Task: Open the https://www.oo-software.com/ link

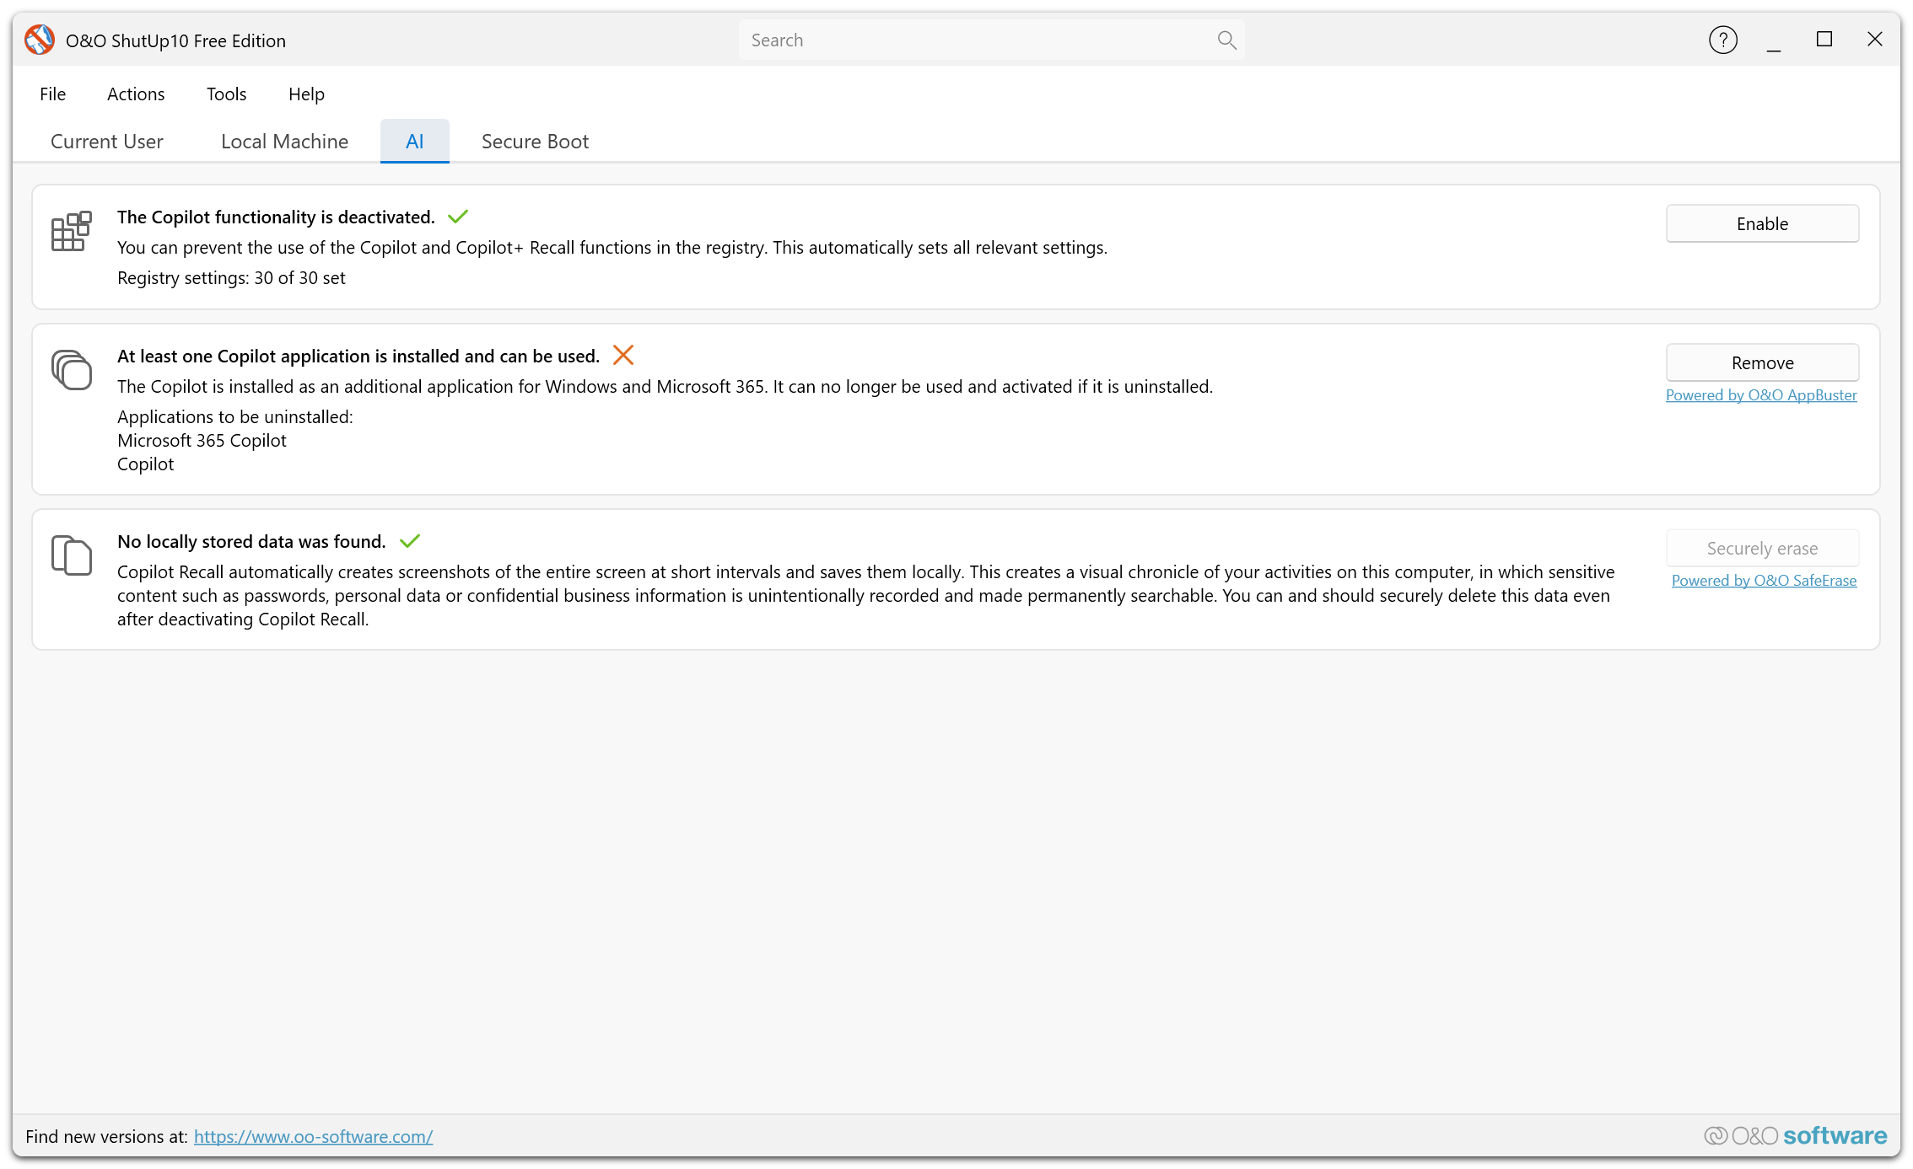Action: pos(313,1136)
